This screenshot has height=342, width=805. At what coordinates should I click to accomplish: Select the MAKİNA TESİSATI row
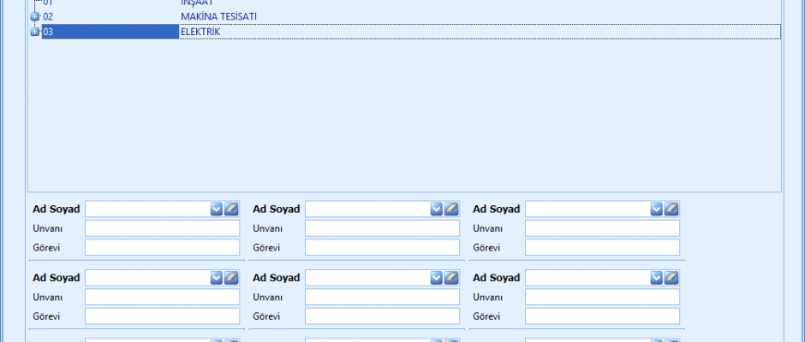pyautogui.click(x=218, y=17)
